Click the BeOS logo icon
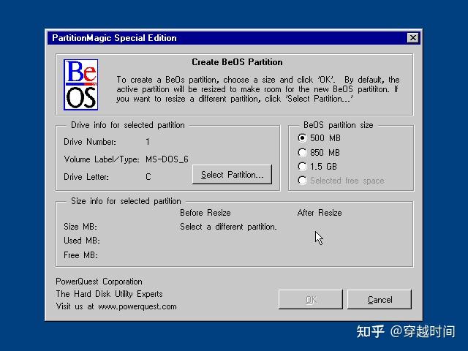This screenshot has height=351, width=468. point(81,85)
